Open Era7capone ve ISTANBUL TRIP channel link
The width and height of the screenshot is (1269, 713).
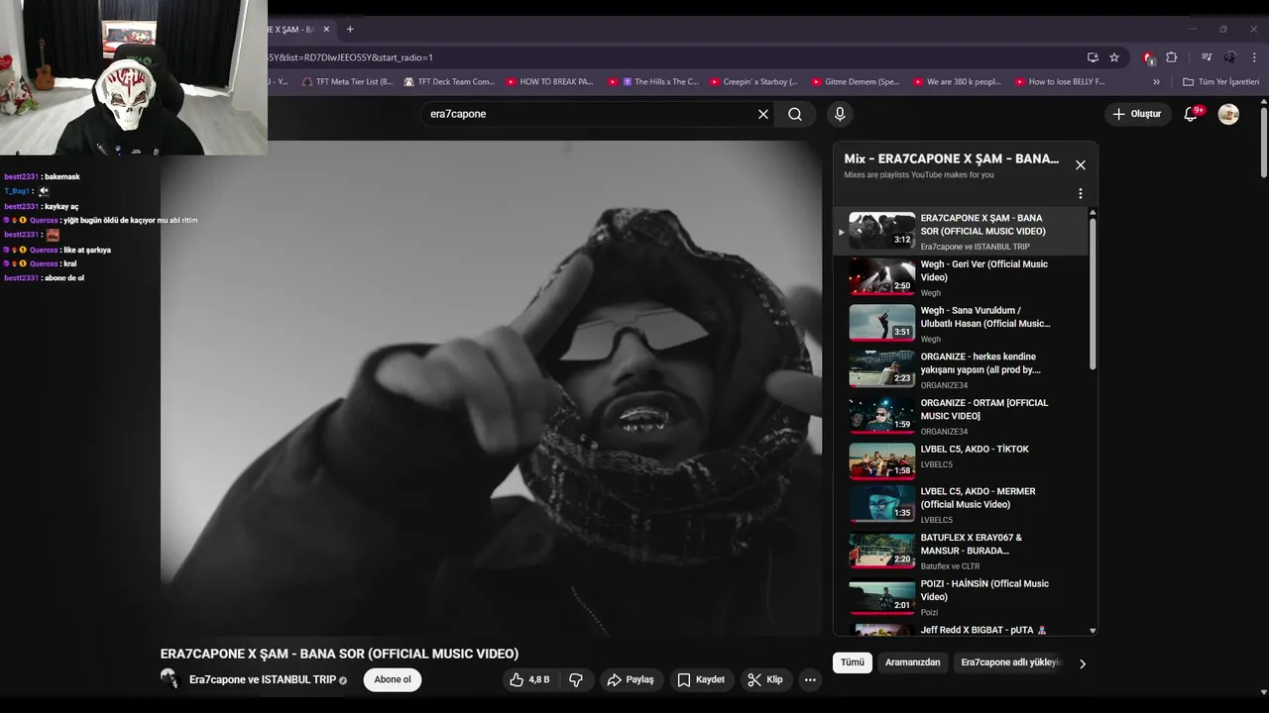click(263, 680)
